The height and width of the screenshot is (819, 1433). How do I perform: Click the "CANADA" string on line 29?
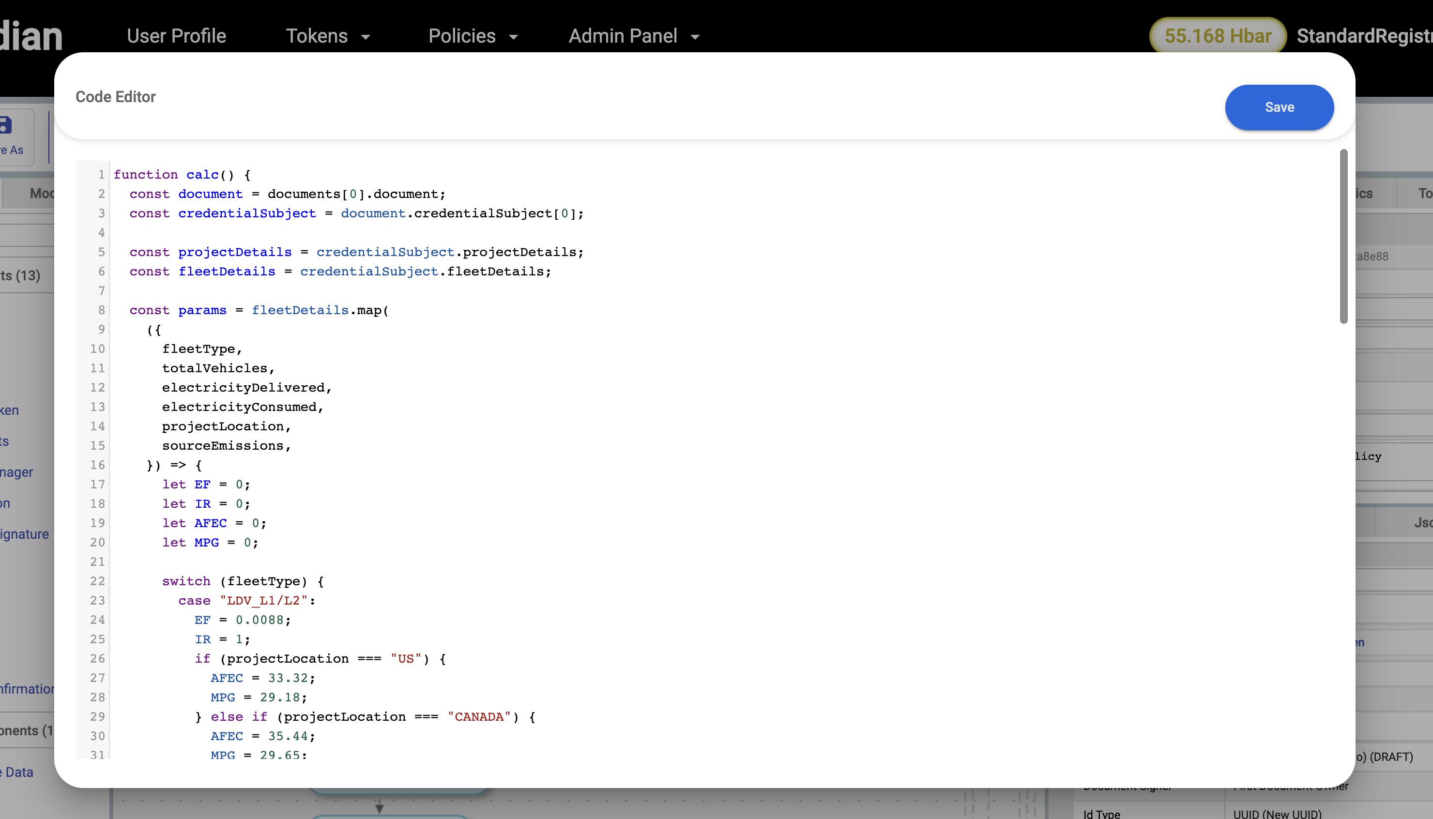479,716
